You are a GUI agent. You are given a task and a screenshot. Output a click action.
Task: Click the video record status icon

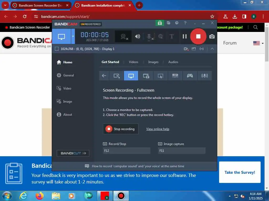pos(186,49)
